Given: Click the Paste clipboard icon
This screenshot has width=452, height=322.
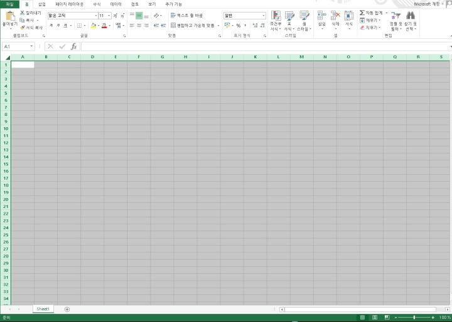Looking at the screenshot, I should pos(10,16).
